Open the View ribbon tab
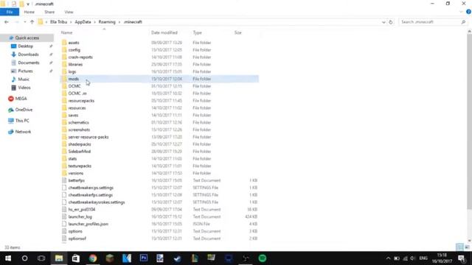Viewport: 472px width, 265px height. [69, 12]
